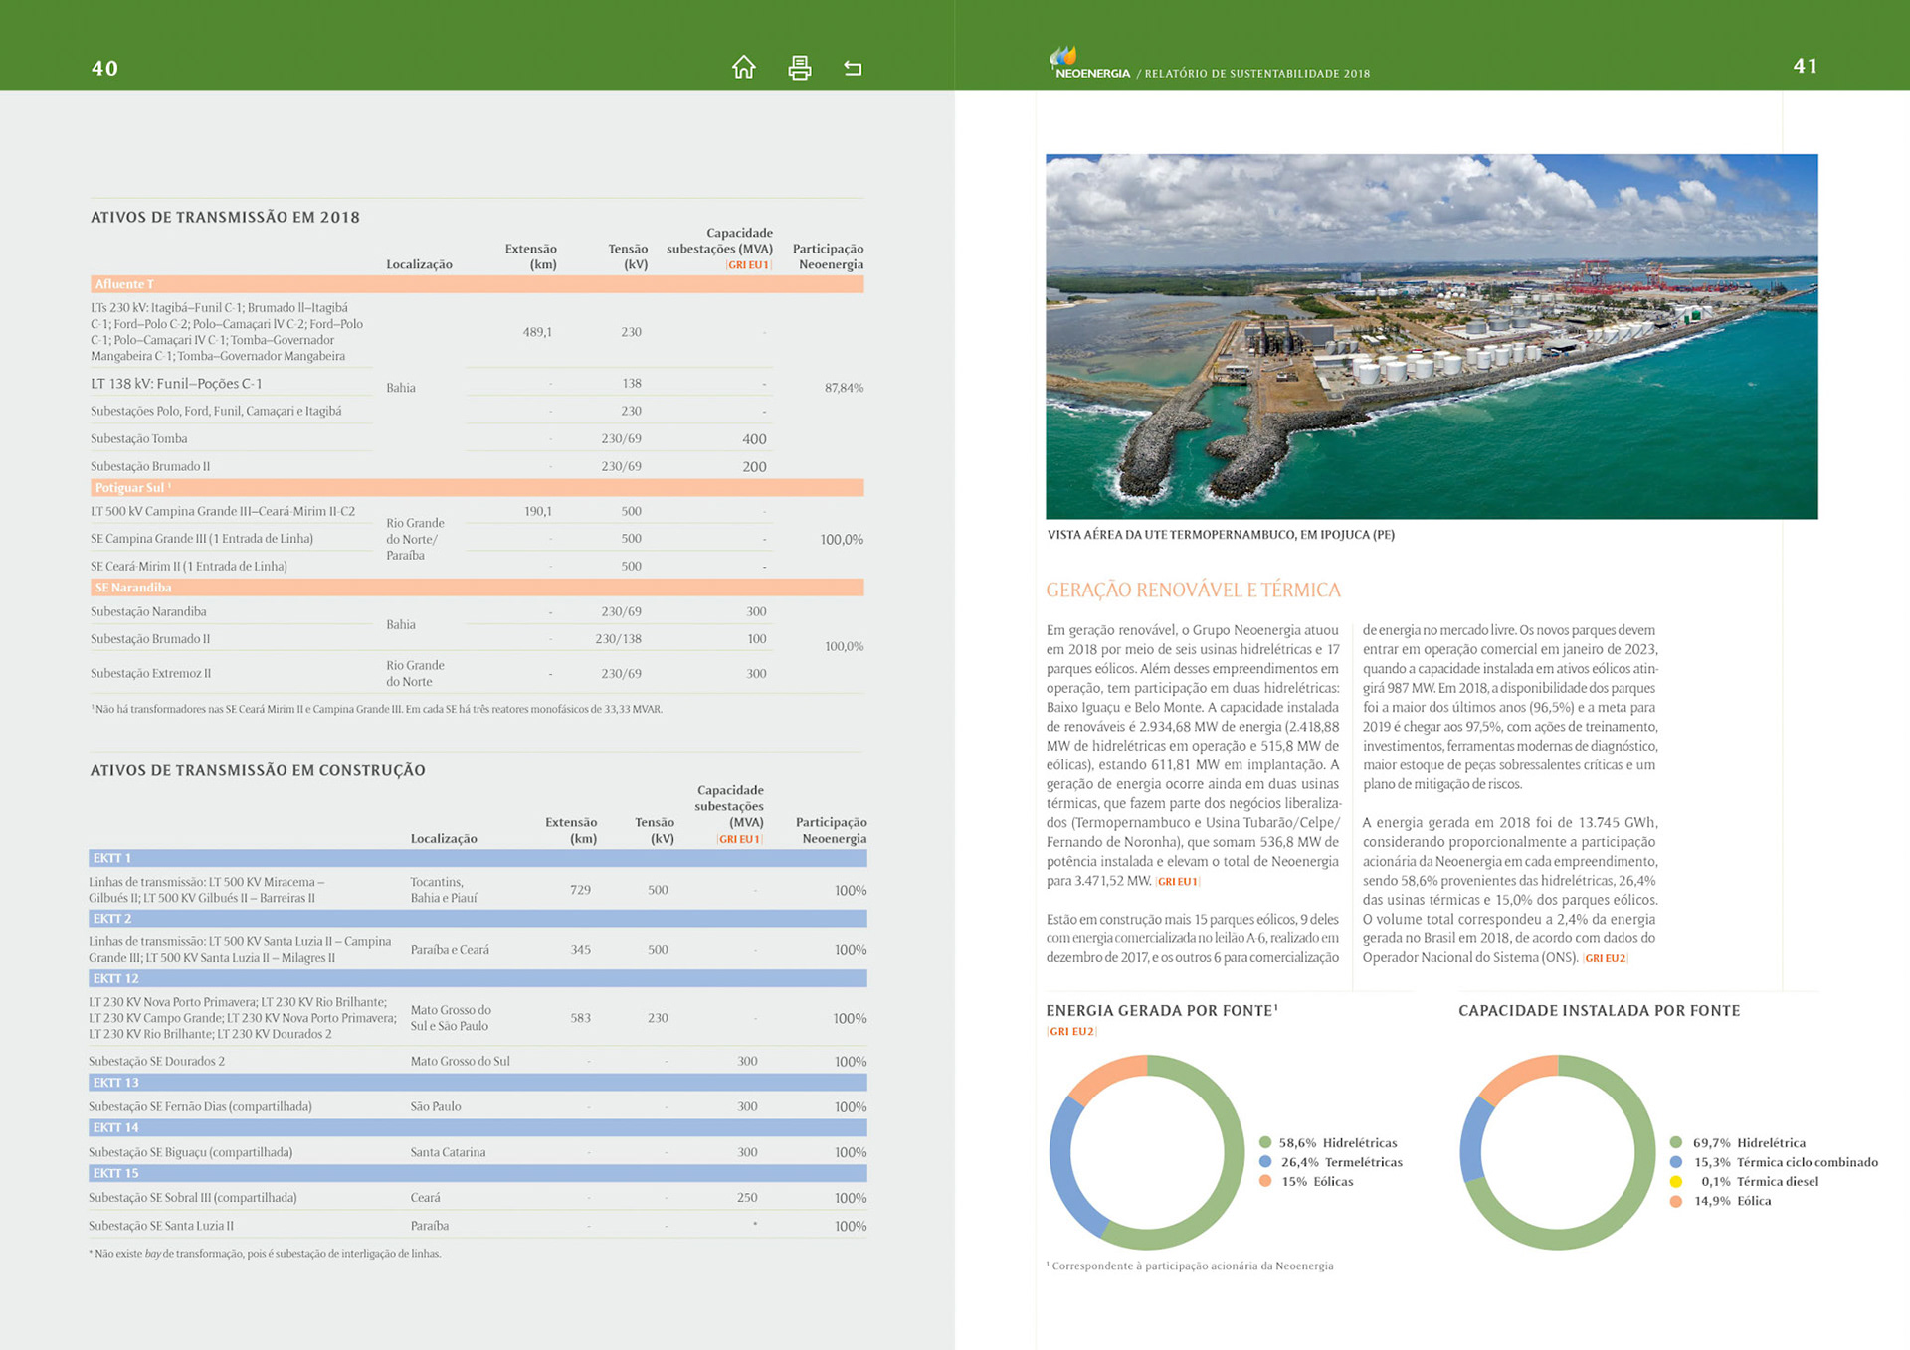Image resolution: width=1910 pixels, height=1350 pixels.
Task: Click the home icon in header
Action: pos(743,67)
